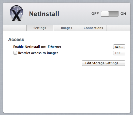Viewport: 133px width, 115px height.
Task: Click the Enable NetInstall on label
Action: click(29, 47)
